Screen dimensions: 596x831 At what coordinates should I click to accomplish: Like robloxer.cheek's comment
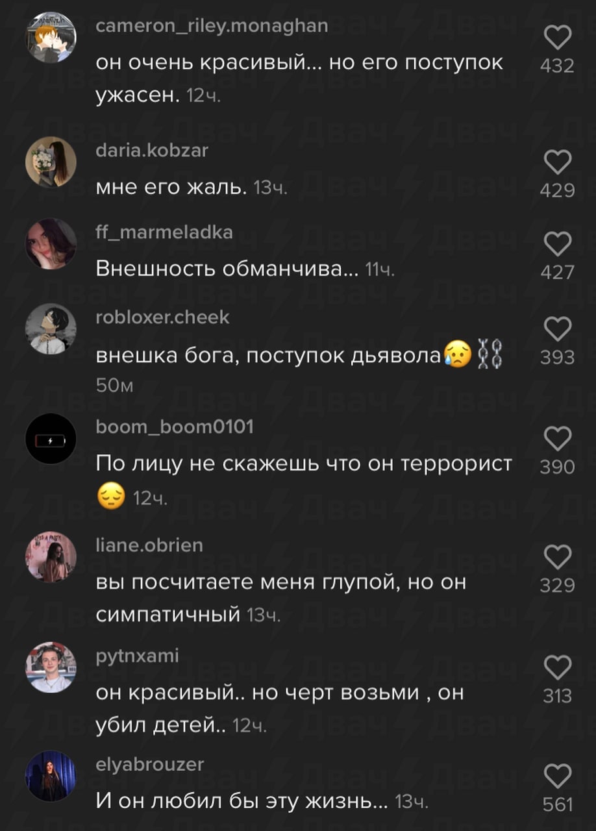pos(557,330)
